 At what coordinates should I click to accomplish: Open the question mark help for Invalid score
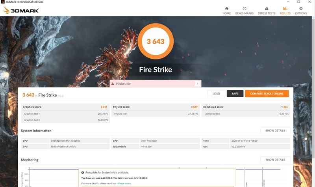point(198,84)
